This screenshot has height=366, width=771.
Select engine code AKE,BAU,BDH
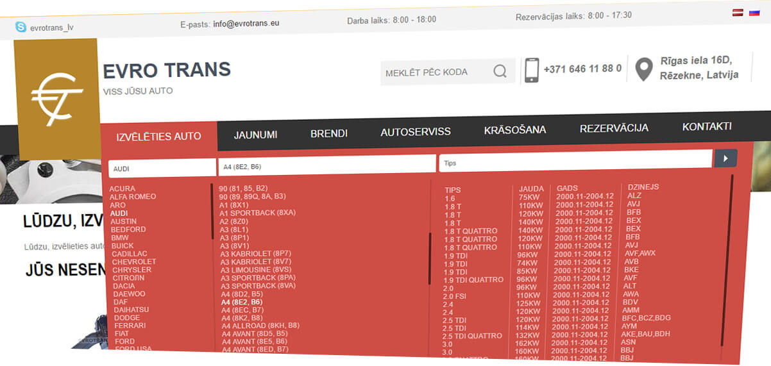(645, 334)
